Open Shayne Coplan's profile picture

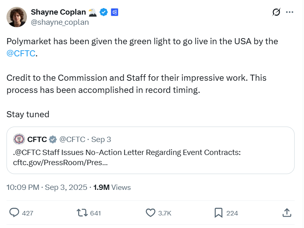(x=17, y=17)
